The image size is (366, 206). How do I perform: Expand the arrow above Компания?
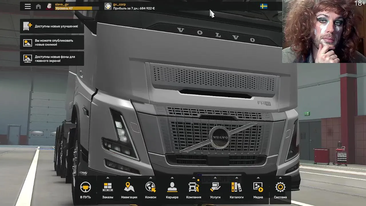click(194, 178)
